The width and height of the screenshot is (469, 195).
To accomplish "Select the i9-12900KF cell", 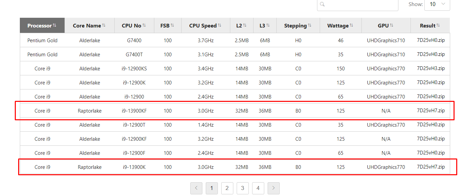I will coord(134,139).
